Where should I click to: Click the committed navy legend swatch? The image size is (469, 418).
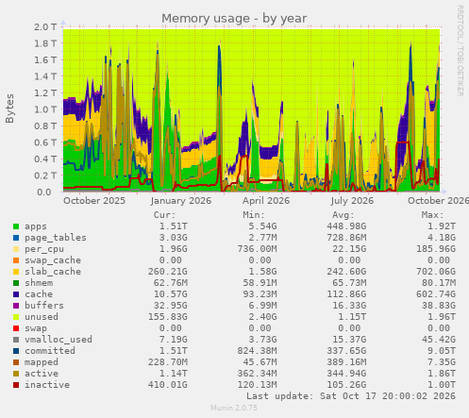[16, 351]
